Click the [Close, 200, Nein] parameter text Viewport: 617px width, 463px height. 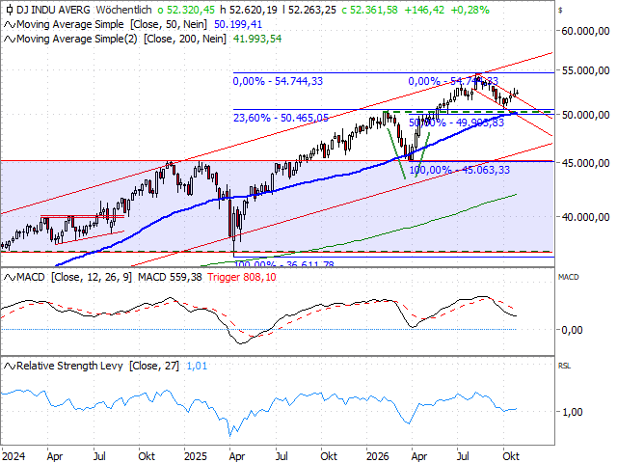click(x=185, y=39)
